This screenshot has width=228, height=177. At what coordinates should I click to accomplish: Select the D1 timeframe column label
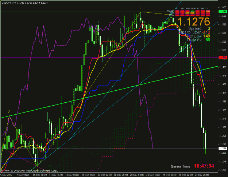point(207,8)
